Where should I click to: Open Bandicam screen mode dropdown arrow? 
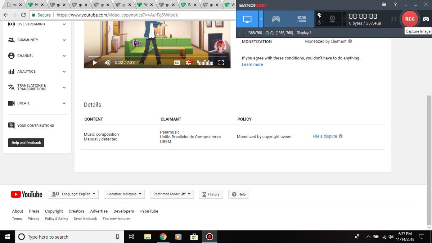[x=261, y=19]
